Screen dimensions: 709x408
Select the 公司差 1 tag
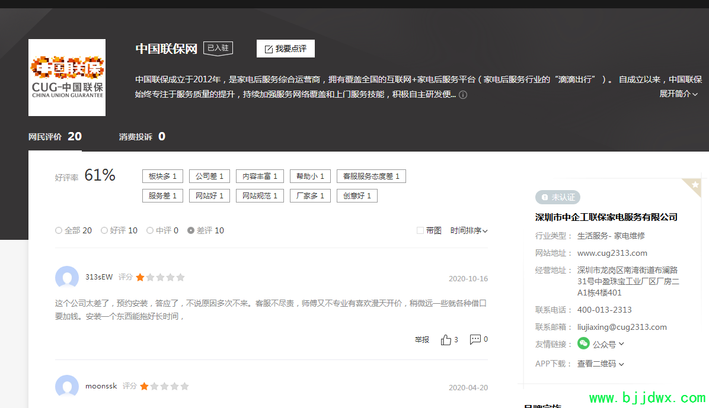[209, 176]
